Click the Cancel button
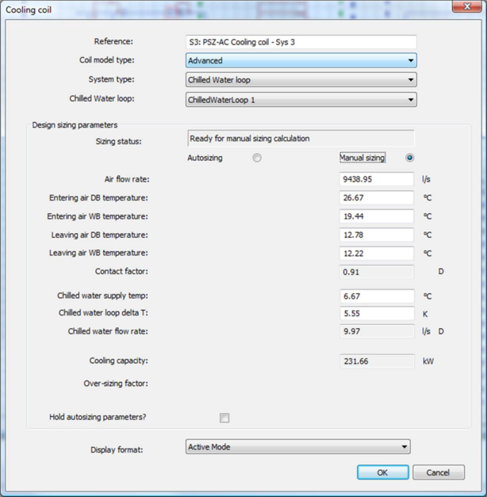 coord(438,472)
